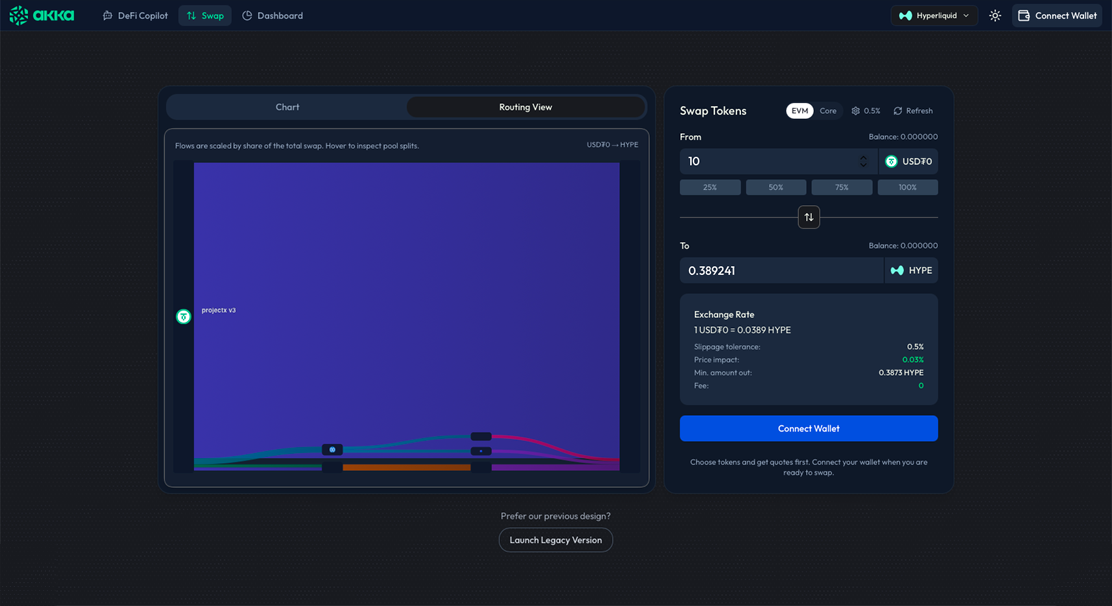
Task: Select the HYPE token icon in To field
Action: pos(897,270)
